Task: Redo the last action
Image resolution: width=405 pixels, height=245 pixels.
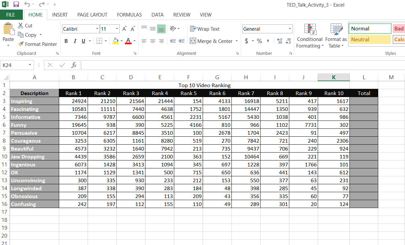Action: (x=42, y=5)
